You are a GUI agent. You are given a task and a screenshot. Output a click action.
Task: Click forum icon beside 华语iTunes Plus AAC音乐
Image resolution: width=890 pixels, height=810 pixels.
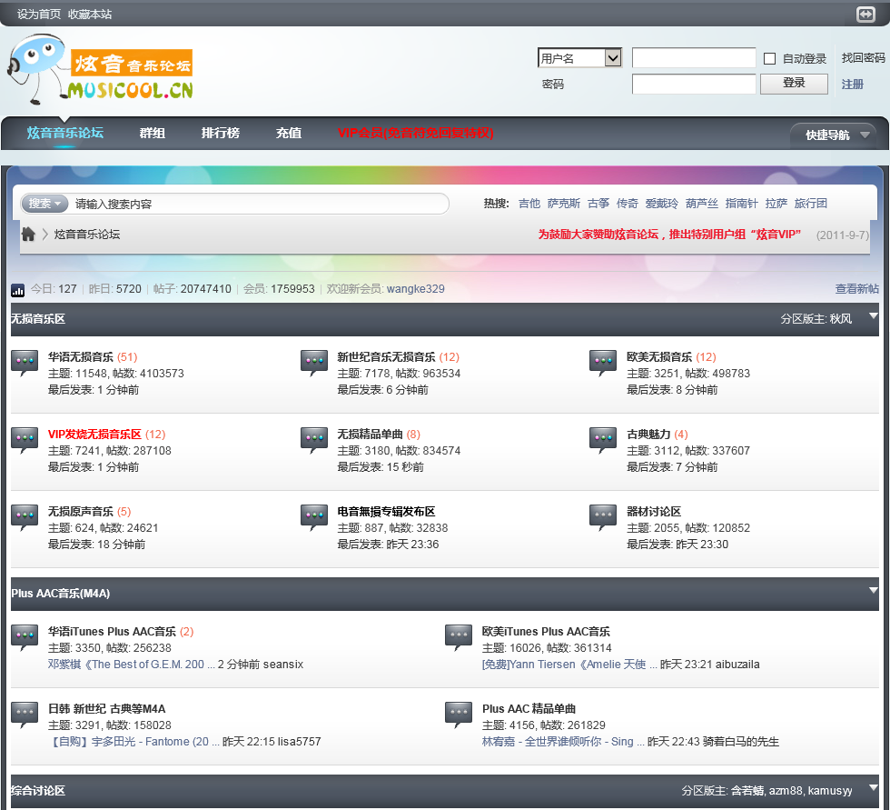25,637
